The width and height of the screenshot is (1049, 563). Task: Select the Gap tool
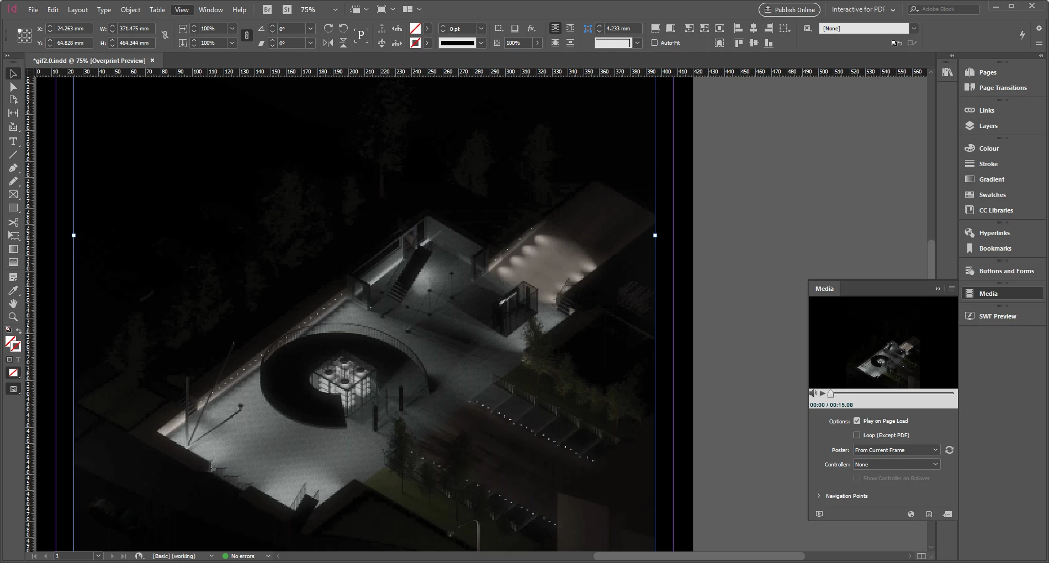pyautogui.click(x=13, y=113)
